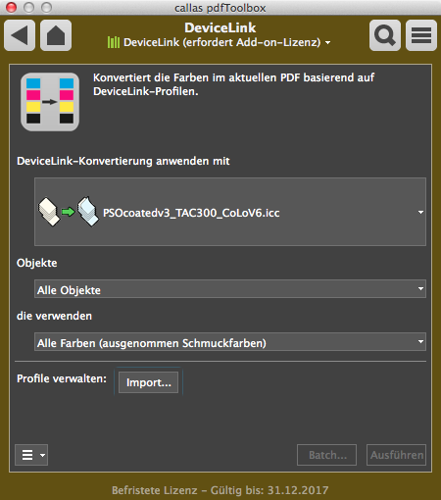Click the arrow beside the bottom-left list button
The height and width of the screenshot is (500, 441).
[x=42, y=455]
